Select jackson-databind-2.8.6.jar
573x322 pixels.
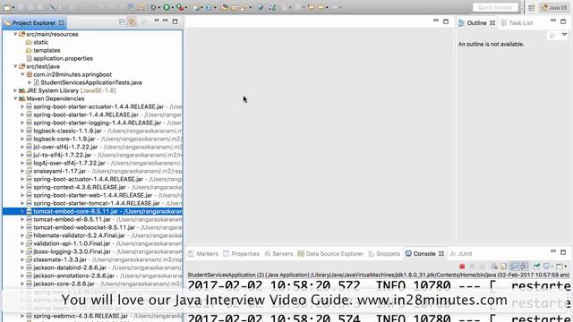pos(70,267)
